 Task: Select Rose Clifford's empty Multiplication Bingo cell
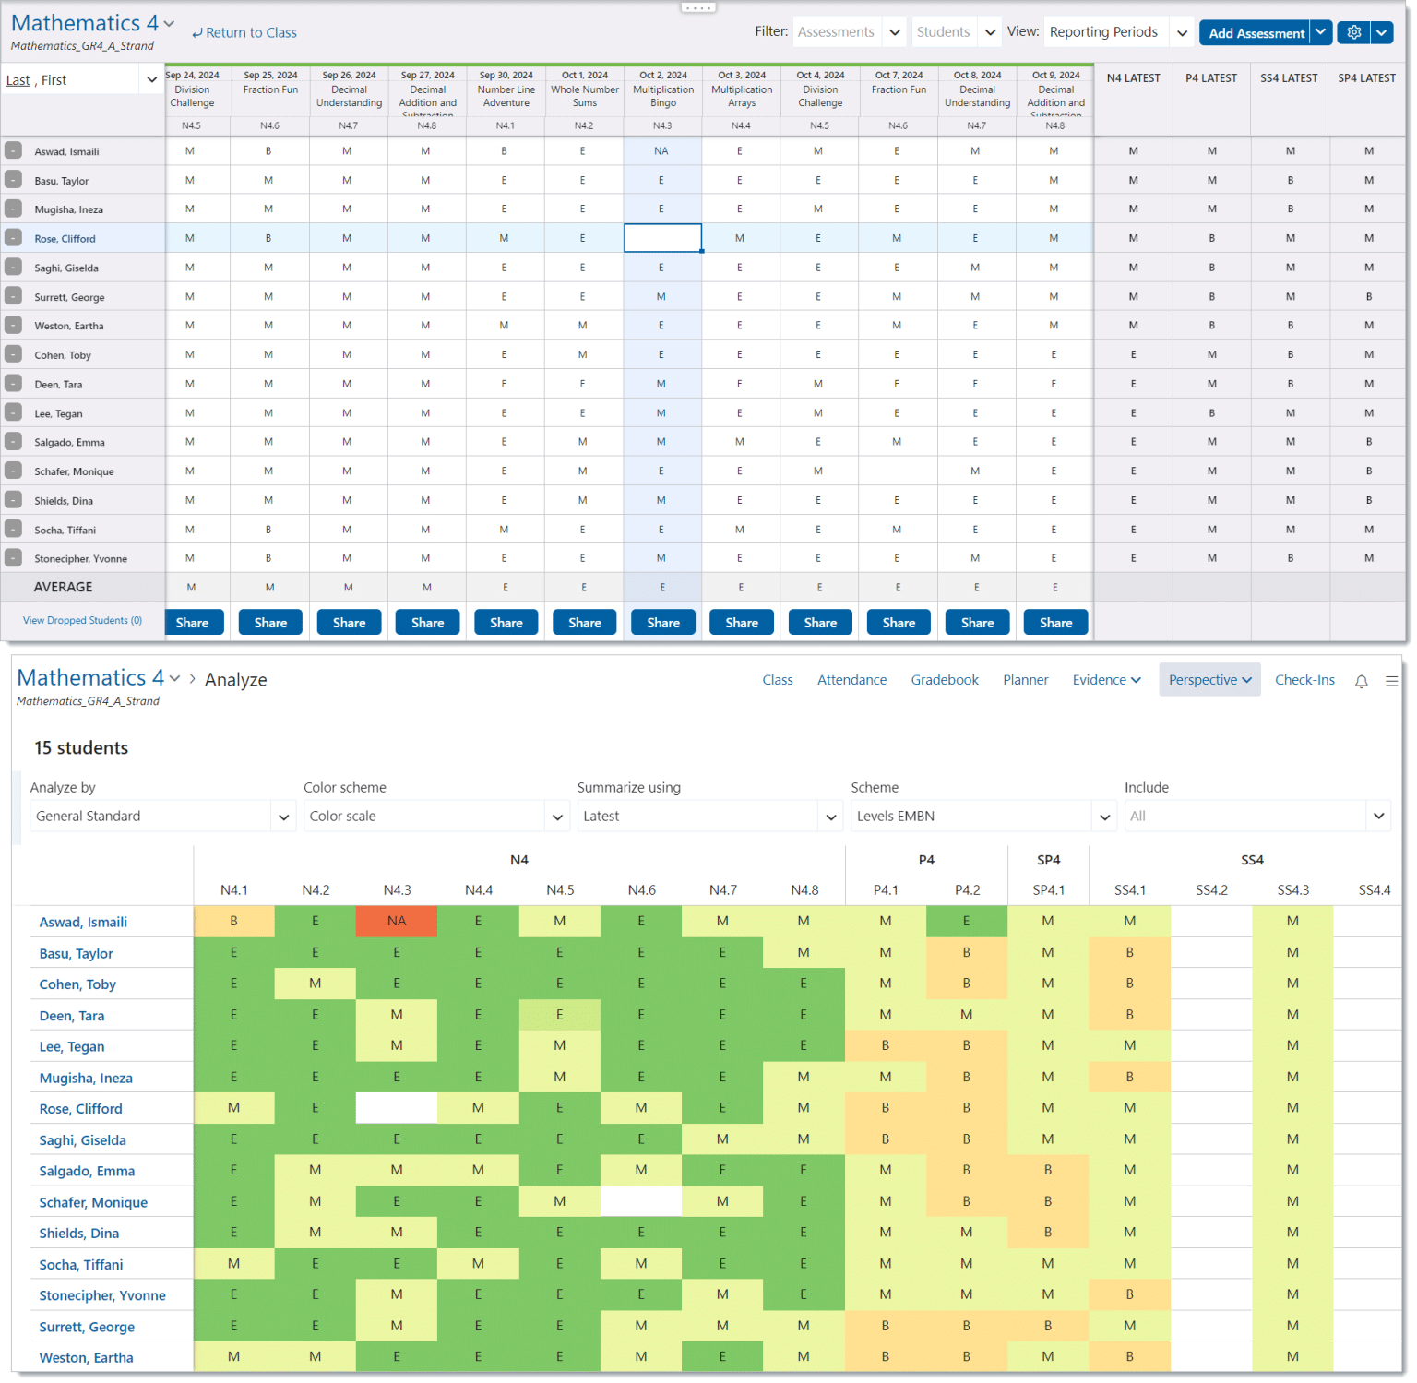point(662,237)
